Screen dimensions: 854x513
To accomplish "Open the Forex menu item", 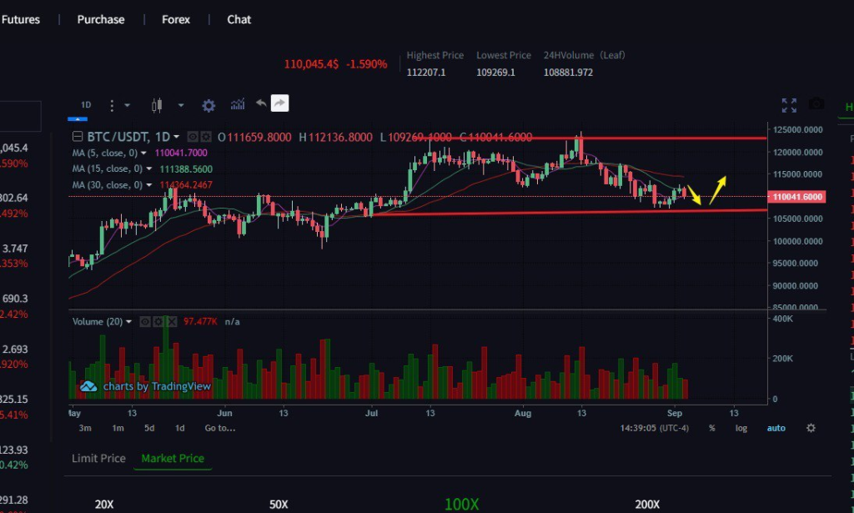I will pyautogui.click(x=176, y=19).
